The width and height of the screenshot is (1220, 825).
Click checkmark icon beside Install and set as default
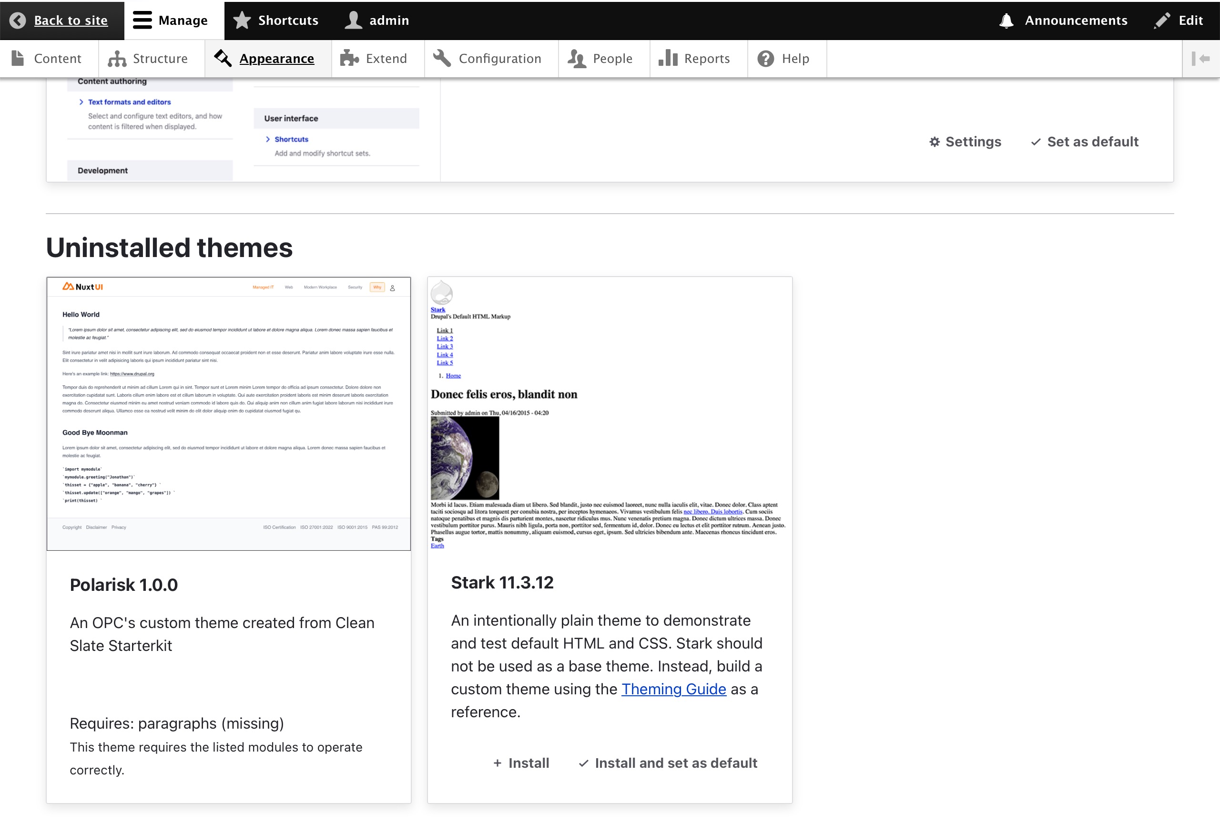click(x=583, y=763)
